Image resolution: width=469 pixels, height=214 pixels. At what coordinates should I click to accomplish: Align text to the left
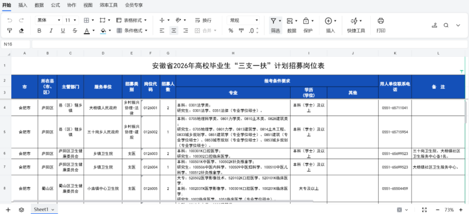point(162,30)
